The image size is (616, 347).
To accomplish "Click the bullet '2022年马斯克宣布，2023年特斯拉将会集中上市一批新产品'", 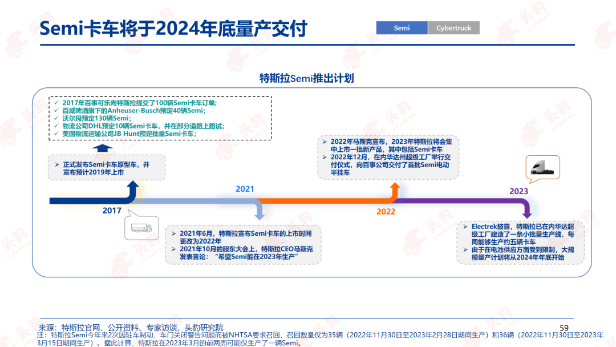I will 391,146.
